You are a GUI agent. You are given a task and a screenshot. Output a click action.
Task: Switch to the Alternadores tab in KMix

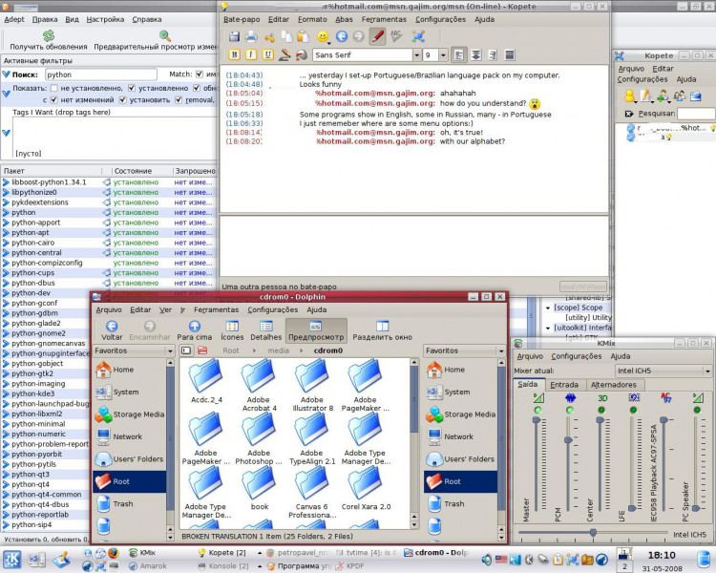(613, 385)
